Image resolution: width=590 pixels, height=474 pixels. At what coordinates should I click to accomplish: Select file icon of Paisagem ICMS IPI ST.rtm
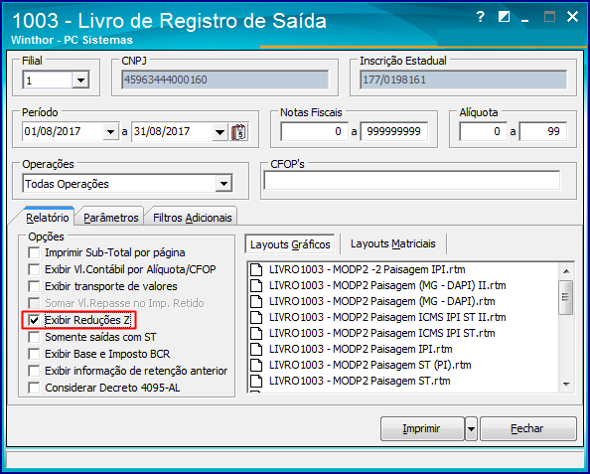[x=256, y=333]
